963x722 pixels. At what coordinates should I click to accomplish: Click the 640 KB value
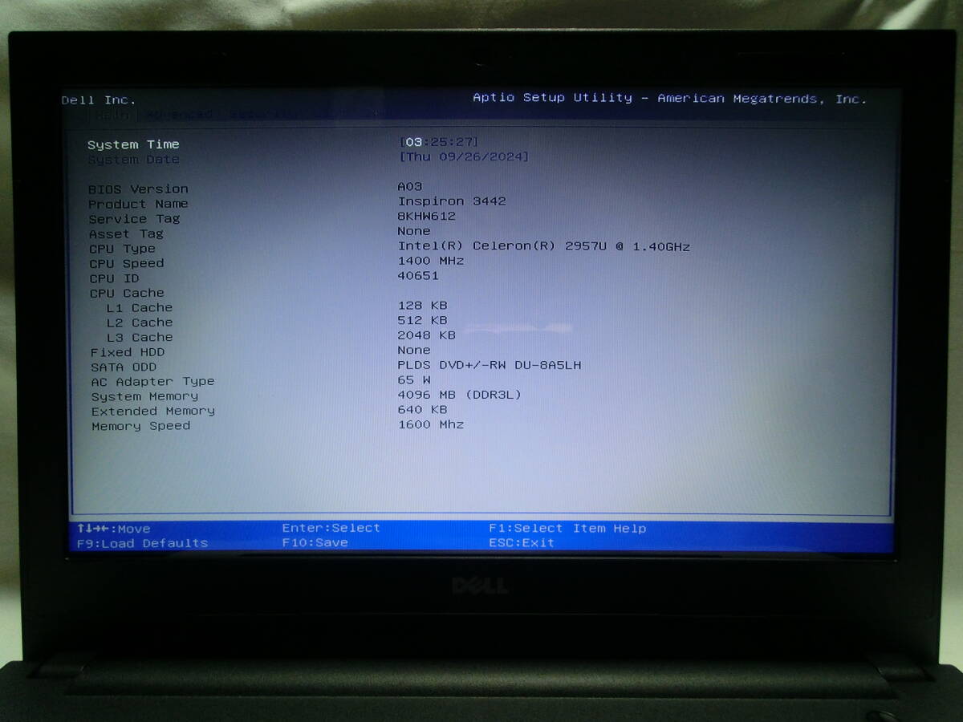coord(423,409)
